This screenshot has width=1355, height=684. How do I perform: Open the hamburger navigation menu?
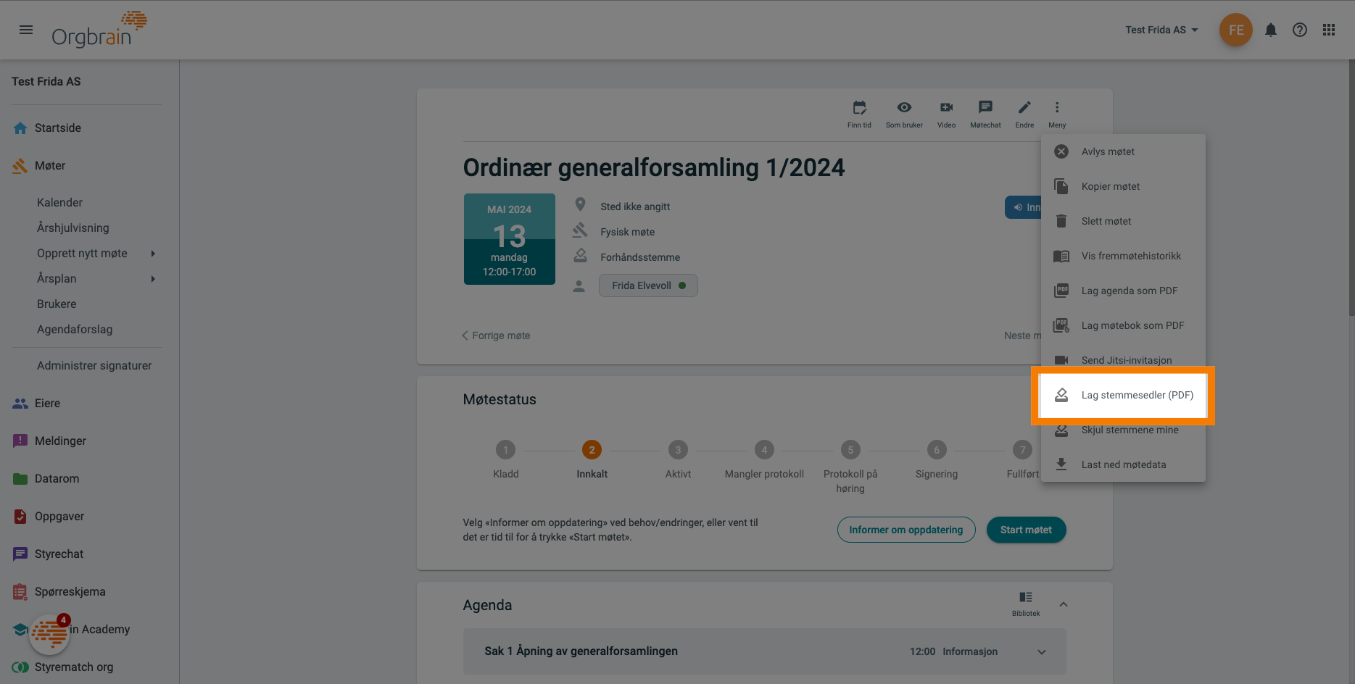[26, 30]
